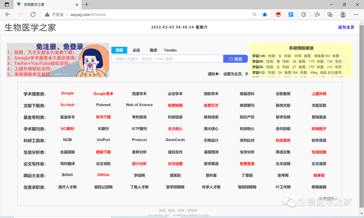Image resolution: width=364 pixels, height=218 pixels.
Task: Open the Web of Science link
Action: (x=139, y=105)
